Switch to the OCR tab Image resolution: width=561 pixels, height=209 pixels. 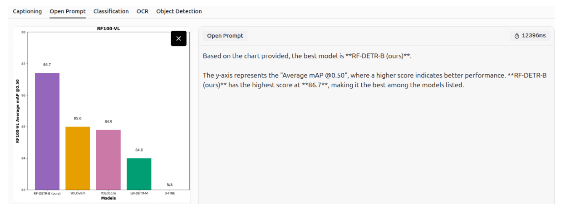click(x=143, y=11)
